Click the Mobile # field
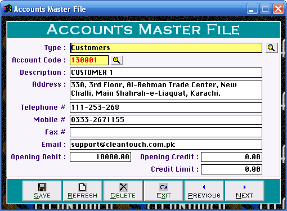Viewport: 287px width, 211px height. pyautogui.click(x=166, y=120)
